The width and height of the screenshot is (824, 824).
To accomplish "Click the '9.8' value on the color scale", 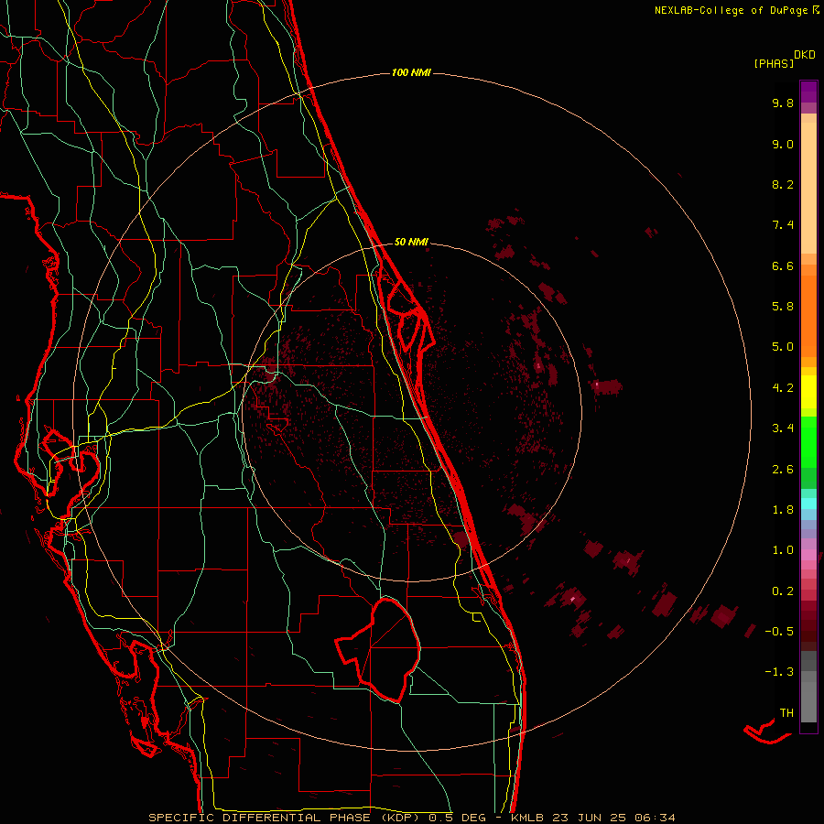I will 783,103.
